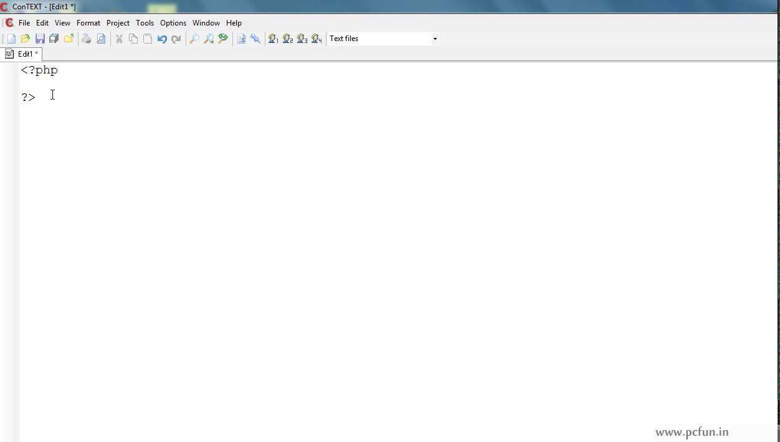
Task: Undo the last edit
Action: [162, 39]
